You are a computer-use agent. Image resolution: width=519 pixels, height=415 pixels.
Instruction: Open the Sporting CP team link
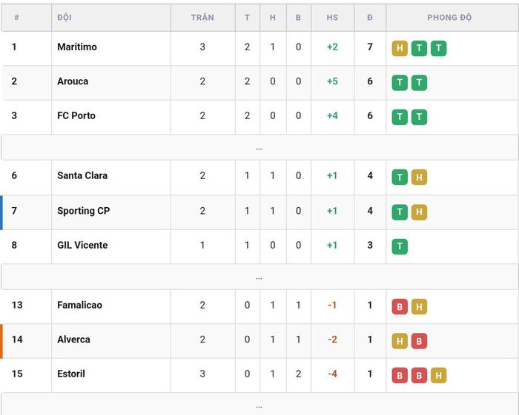tap(83, 211)
